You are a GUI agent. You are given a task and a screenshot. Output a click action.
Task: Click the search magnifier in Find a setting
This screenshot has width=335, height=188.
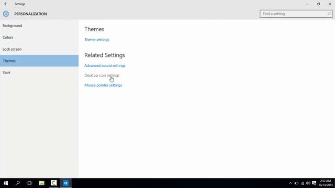click(329, 14)
